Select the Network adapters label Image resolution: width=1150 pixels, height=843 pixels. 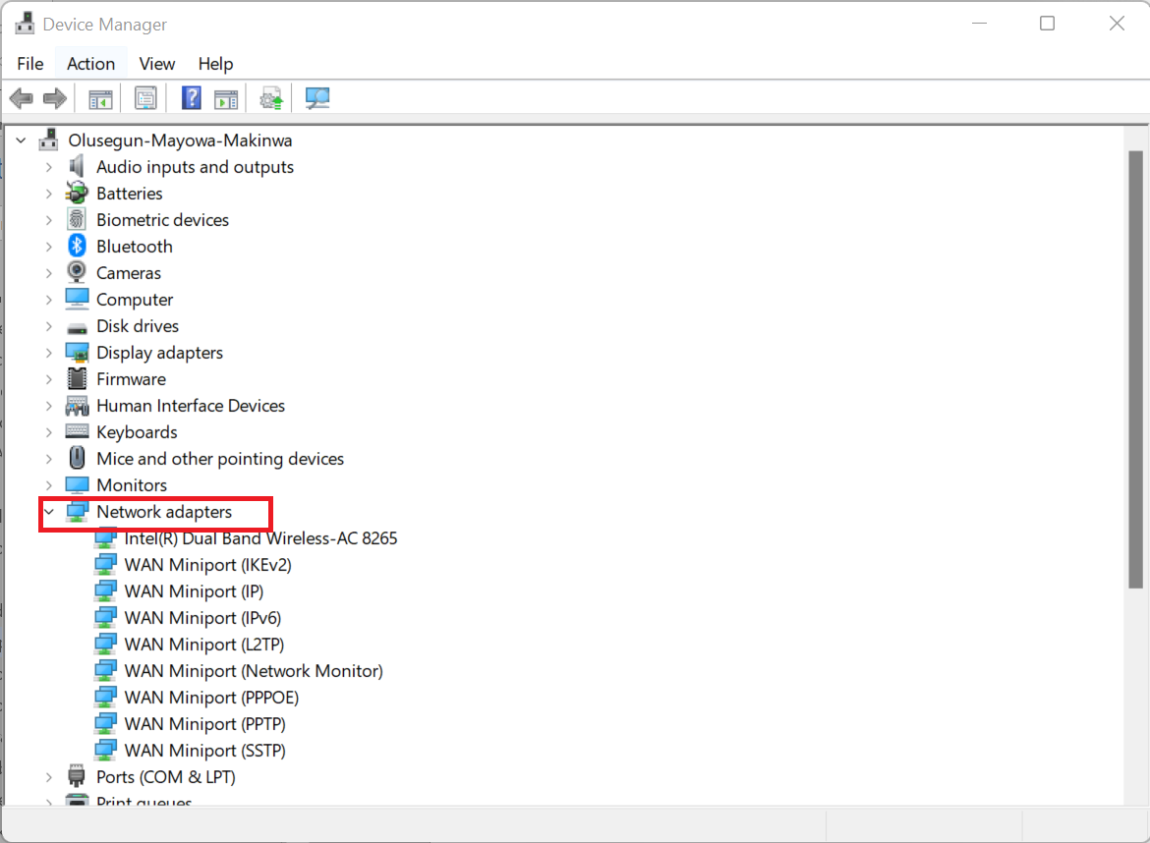[x=164, y=512]
